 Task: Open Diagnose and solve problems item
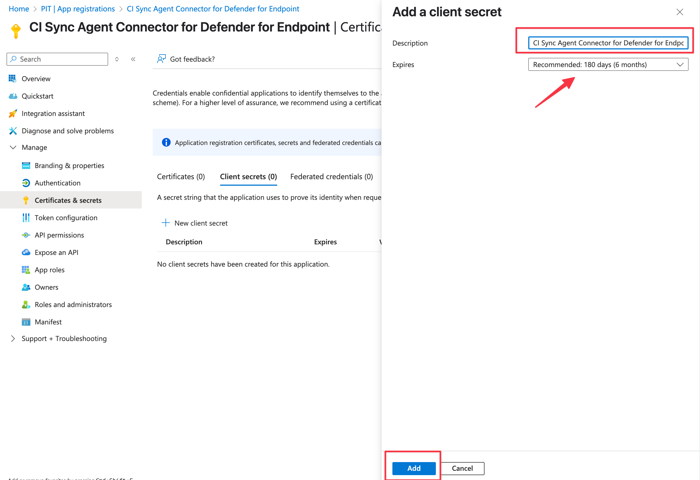click(x=67, y=131)
